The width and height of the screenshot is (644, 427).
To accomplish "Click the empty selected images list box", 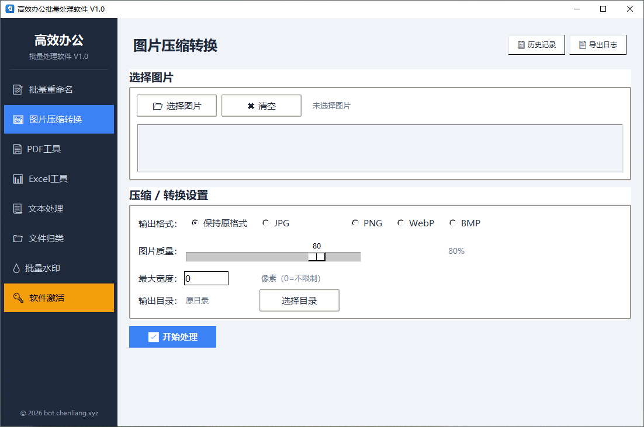I will (380, 148).
